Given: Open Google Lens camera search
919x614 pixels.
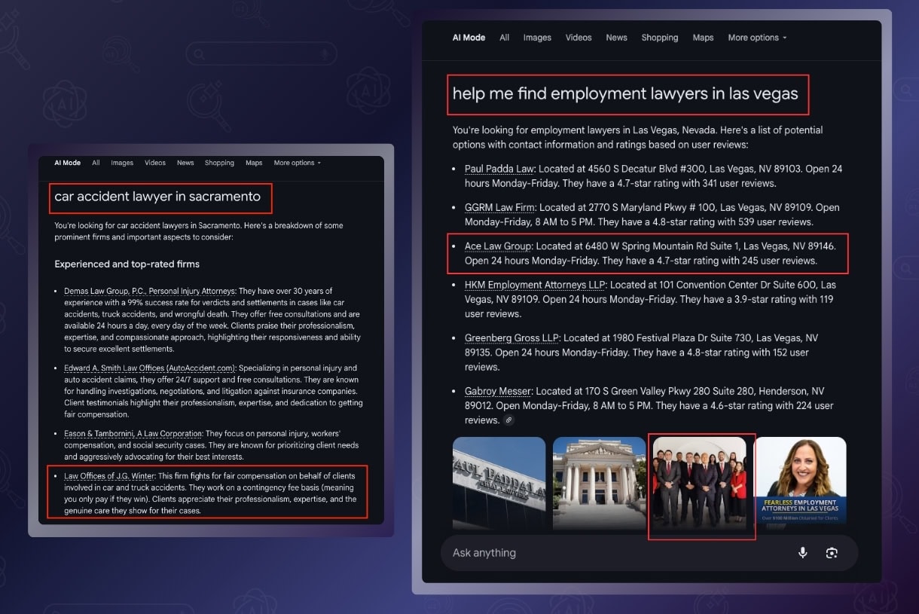Looking at the screenshot, I should [832, 552].
